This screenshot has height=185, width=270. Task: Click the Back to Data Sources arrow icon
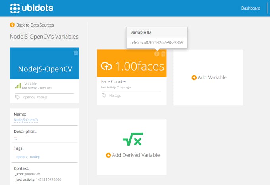click(12, 25)
